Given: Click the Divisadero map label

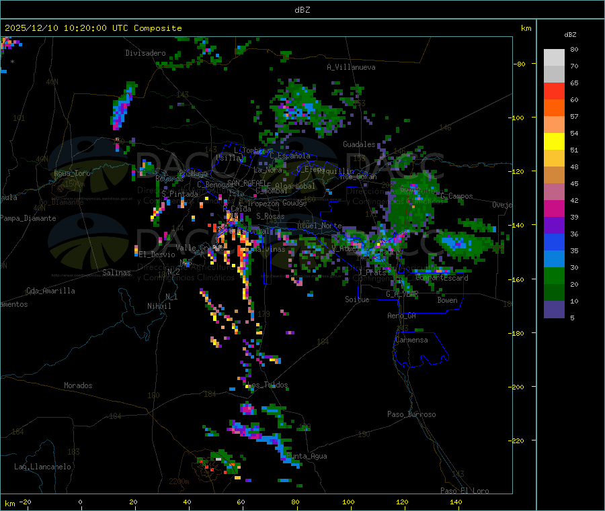Looking at the screenshot, I should click(x=145, y=53).
